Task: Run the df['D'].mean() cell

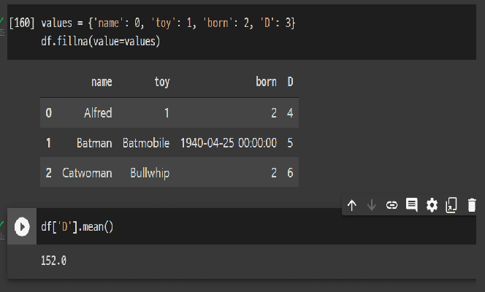Action: click(23, 227)
